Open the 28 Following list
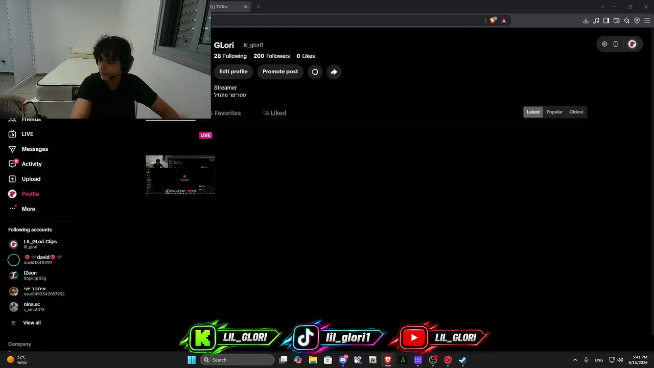Image resolution: width=654 pixels, height=368 pixels. [x=230, y=56]
